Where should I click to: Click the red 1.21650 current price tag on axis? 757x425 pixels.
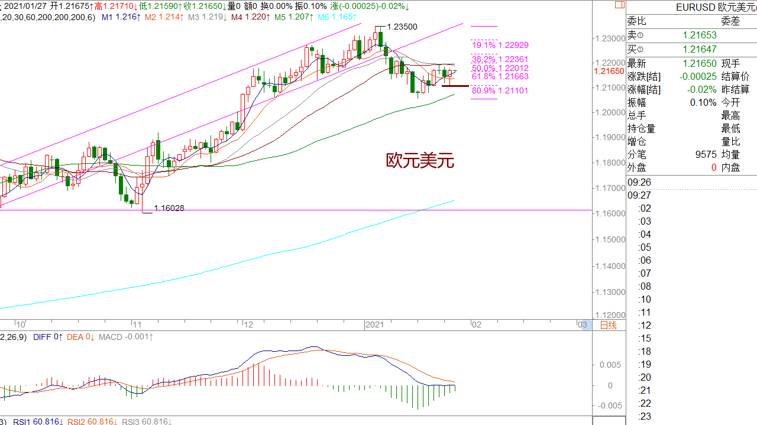(609, 71)
